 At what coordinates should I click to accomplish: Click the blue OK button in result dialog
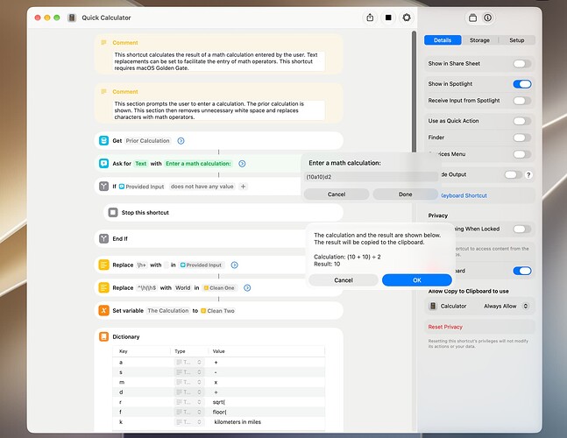(416, 280)
